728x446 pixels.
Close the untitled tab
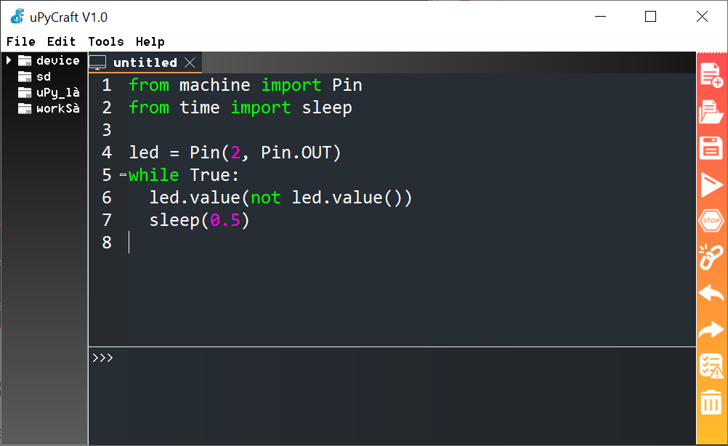point(190,62)
